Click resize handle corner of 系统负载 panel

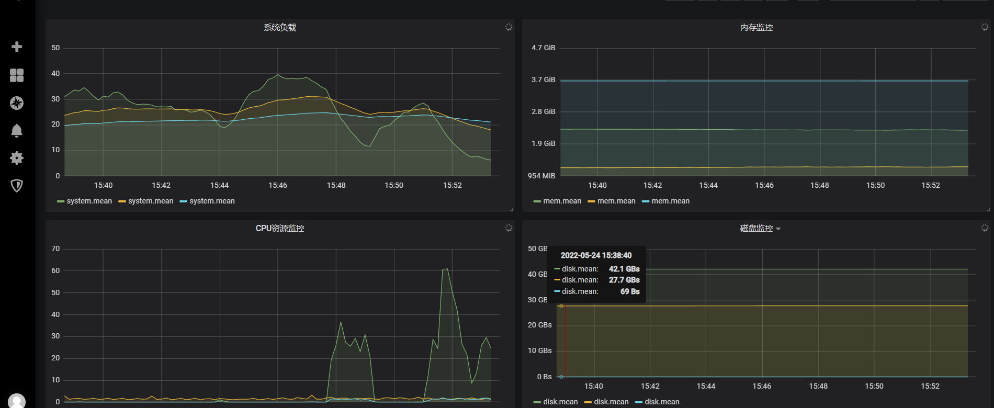(512, 209)
